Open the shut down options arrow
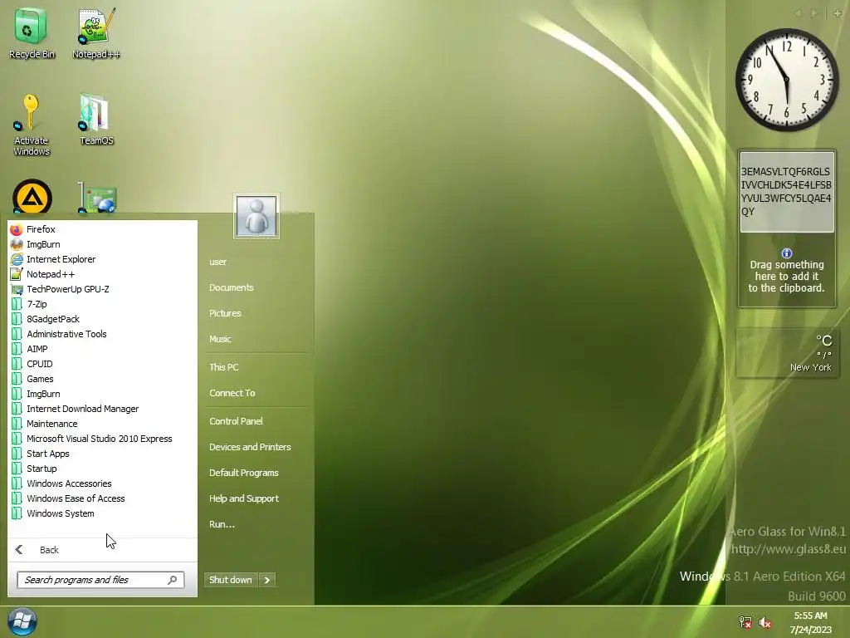850x638 pixels. 266,580
